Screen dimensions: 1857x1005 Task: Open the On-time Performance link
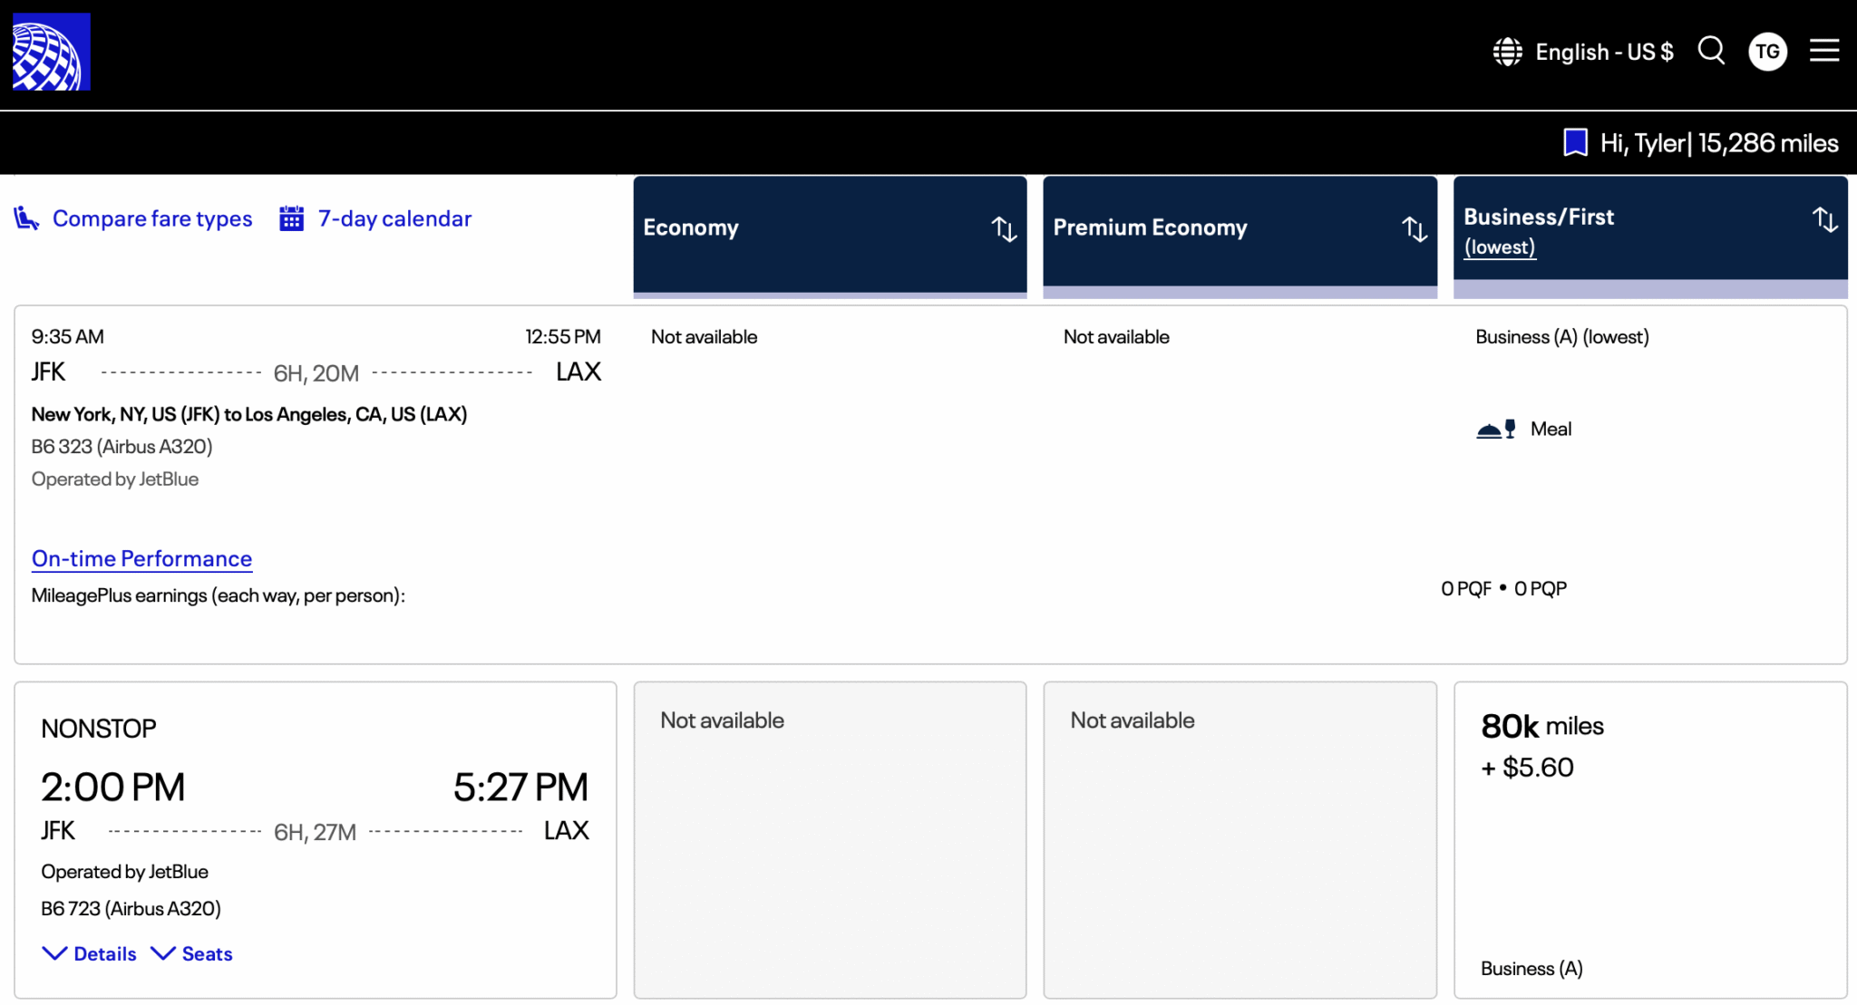pyautogui.click(x=141, y=558)
